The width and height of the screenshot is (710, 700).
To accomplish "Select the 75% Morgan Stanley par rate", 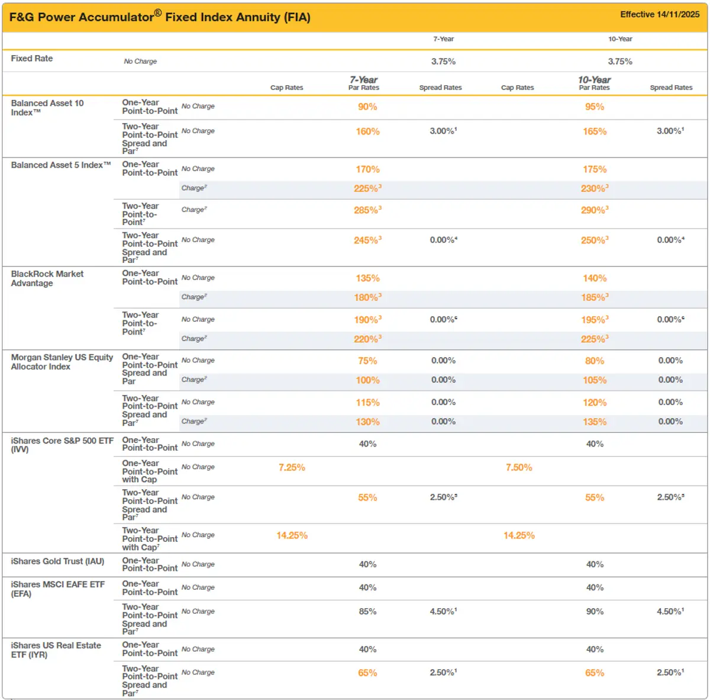I will (367, 361).
